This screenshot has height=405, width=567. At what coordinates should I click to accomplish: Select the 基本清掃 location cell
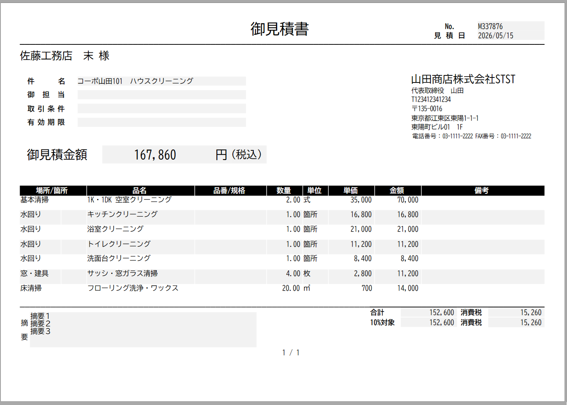coord(34,200)
